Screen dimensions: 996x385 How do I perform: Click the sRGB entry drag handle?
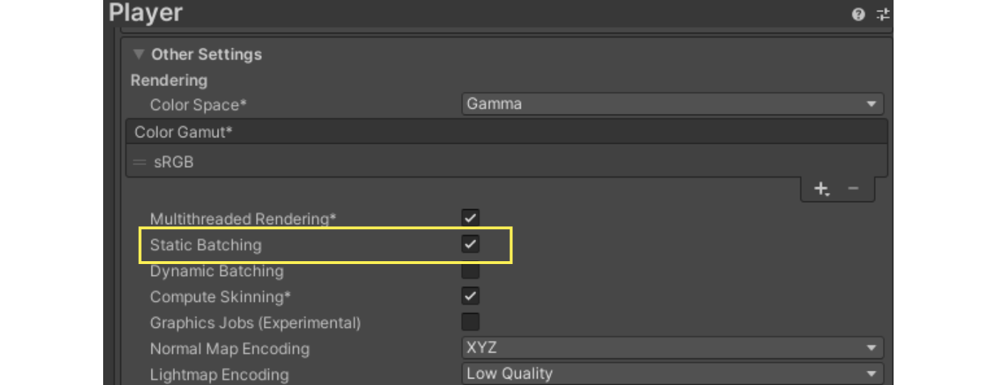pos(139,162)
